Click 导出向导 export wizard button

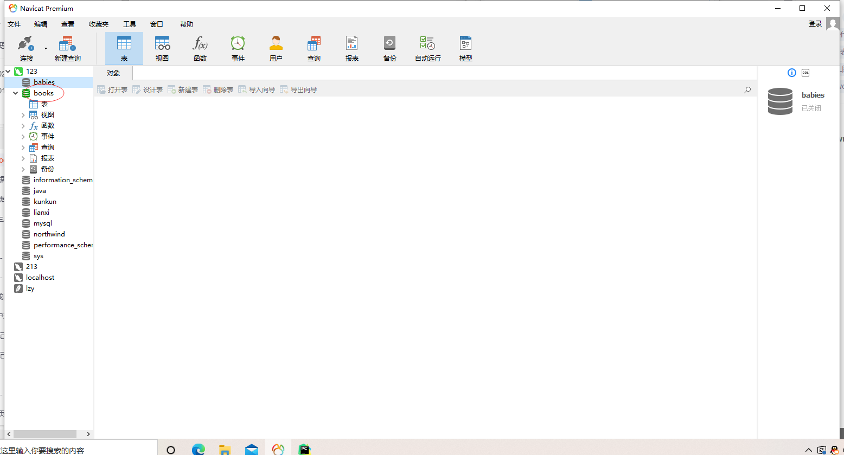pos(298,89)
